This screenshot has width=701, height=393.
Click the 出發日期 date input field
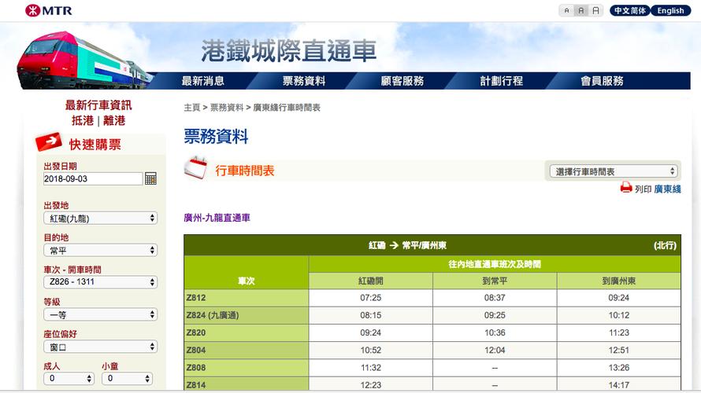click(x=92, y=178)
